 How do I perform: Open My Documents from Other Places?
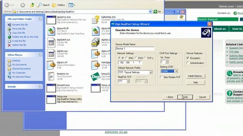(x=19, y=65)
